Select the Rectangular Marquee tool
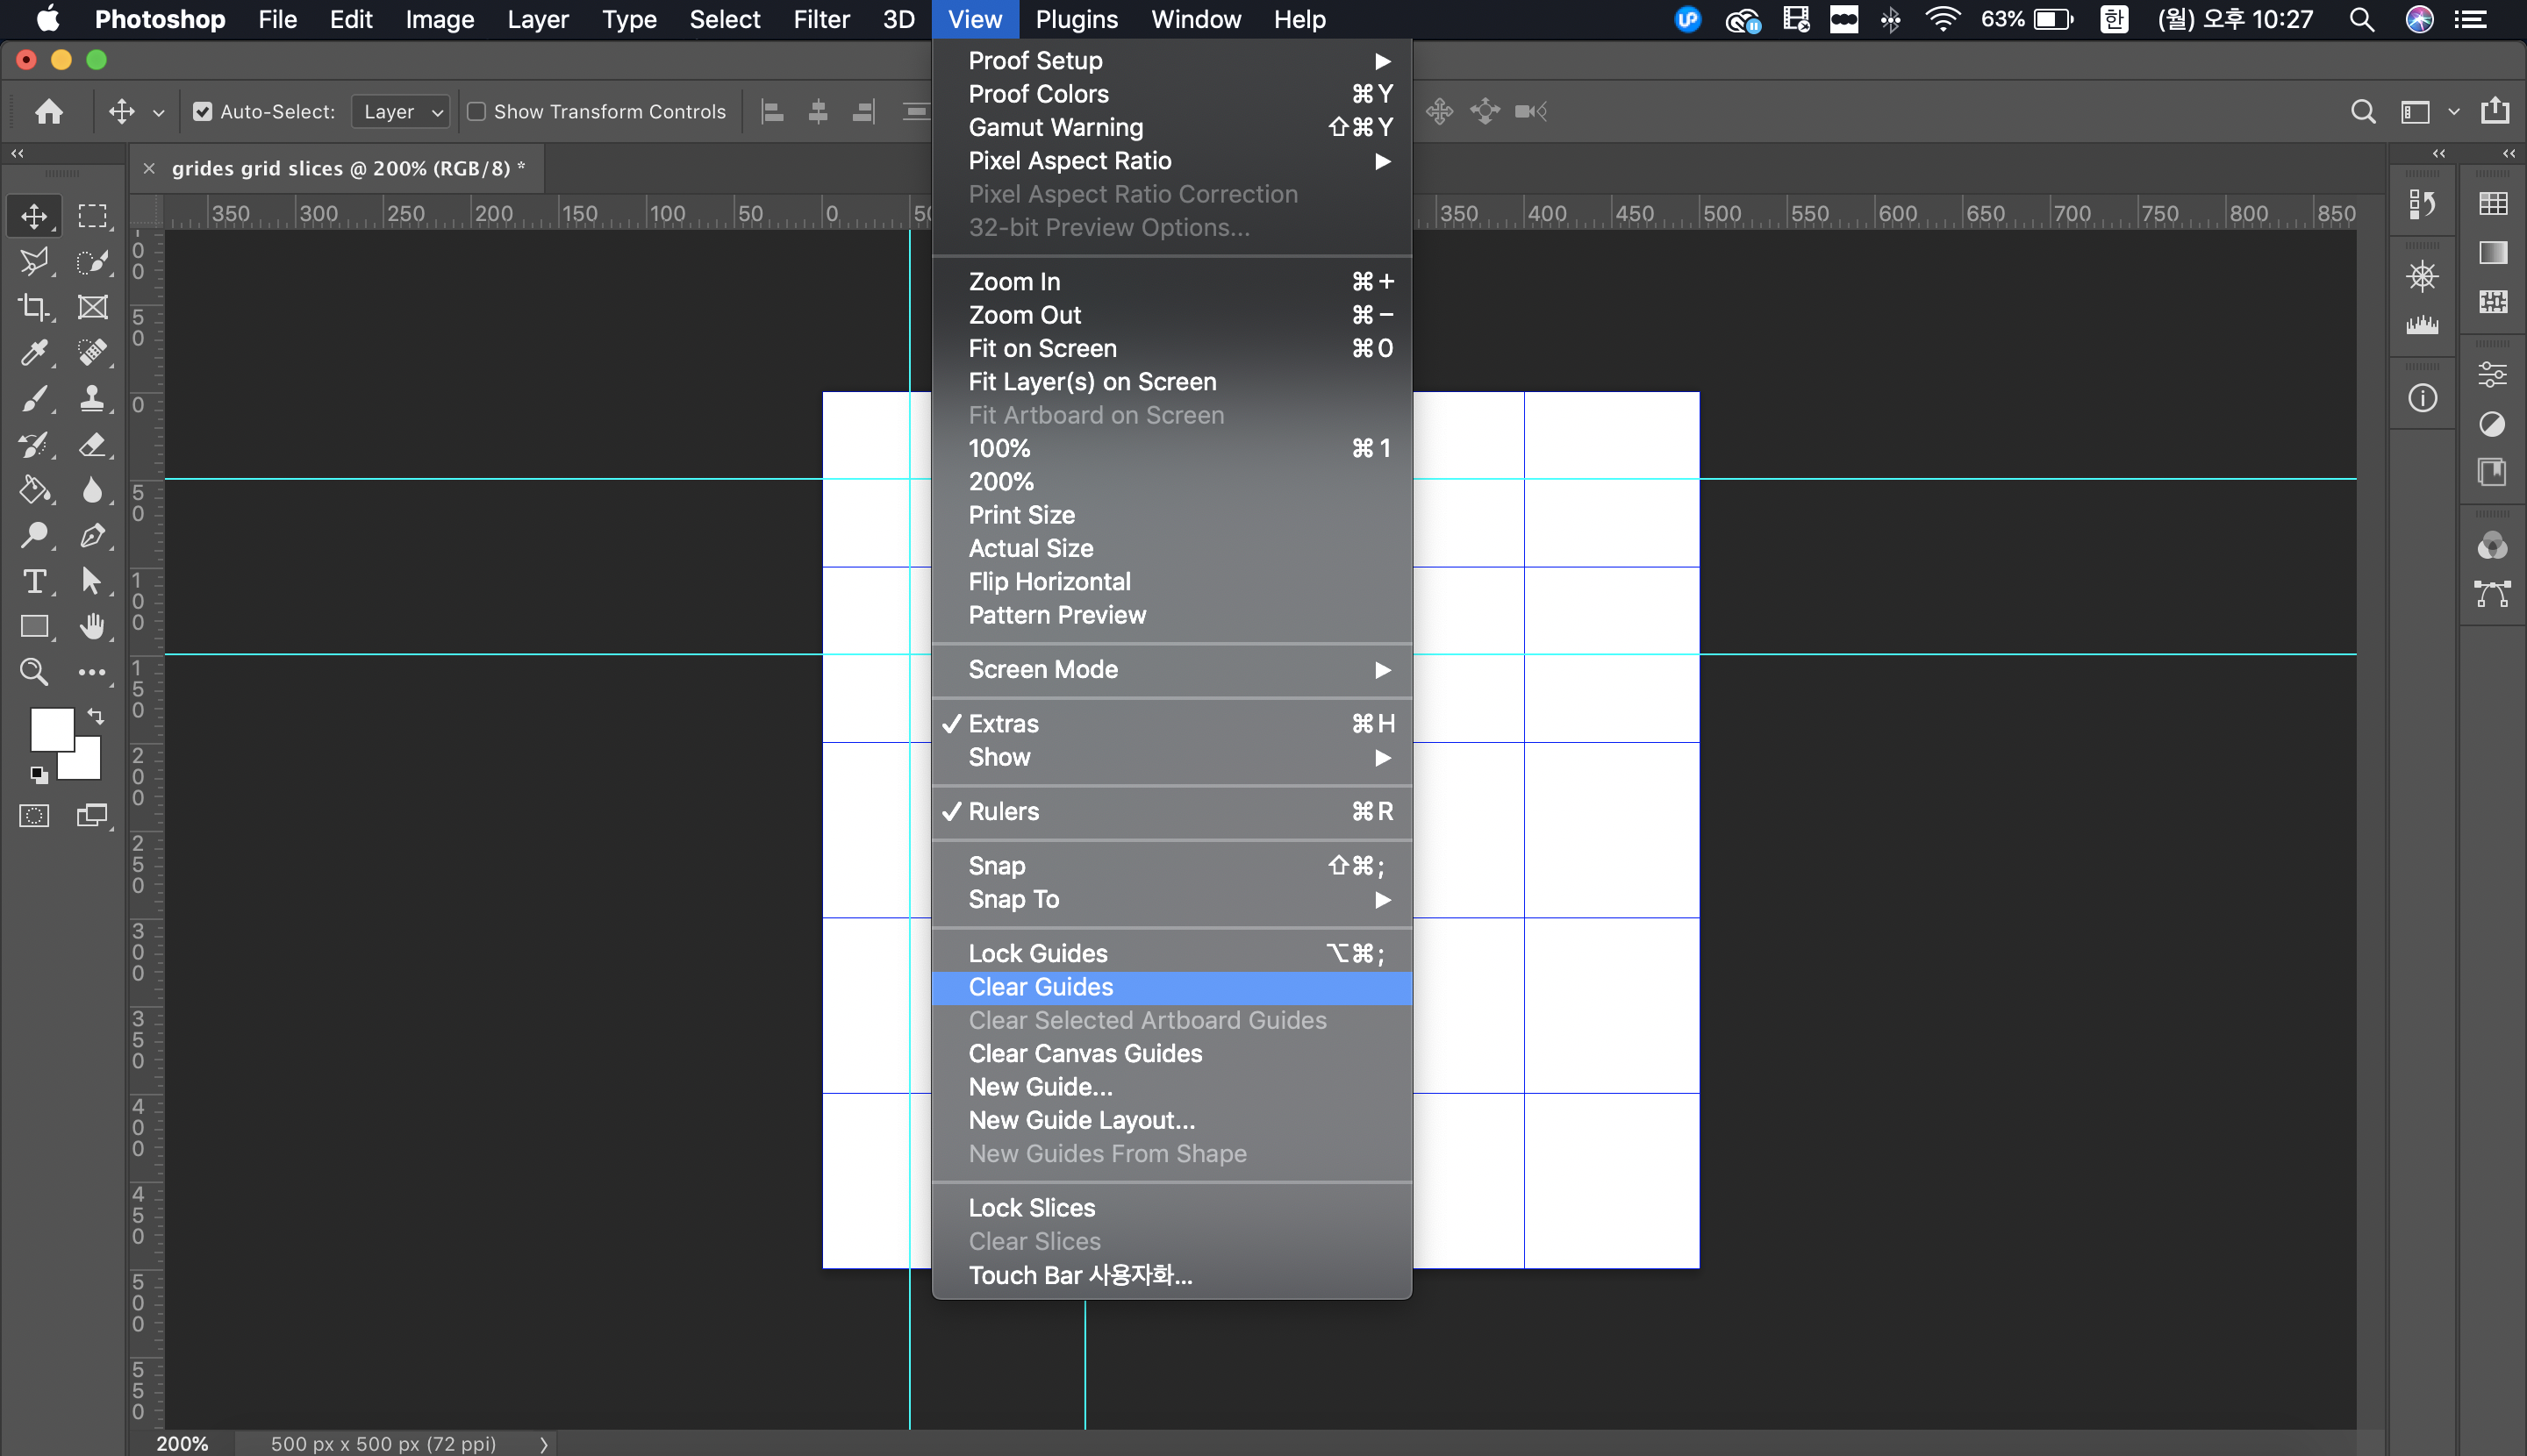Image resolution: width=2527 pixels, height=1456 pixels. pos(92,216)
